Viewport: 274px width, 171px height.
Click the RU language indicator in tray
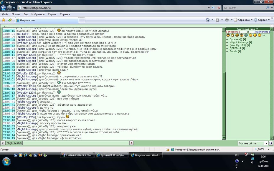(x=237, y=155)
